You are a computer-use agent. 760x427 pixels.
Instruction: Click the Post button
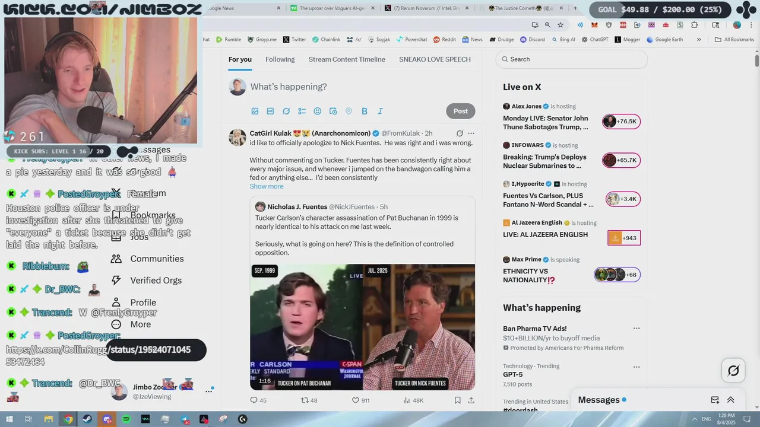point(461,111)
